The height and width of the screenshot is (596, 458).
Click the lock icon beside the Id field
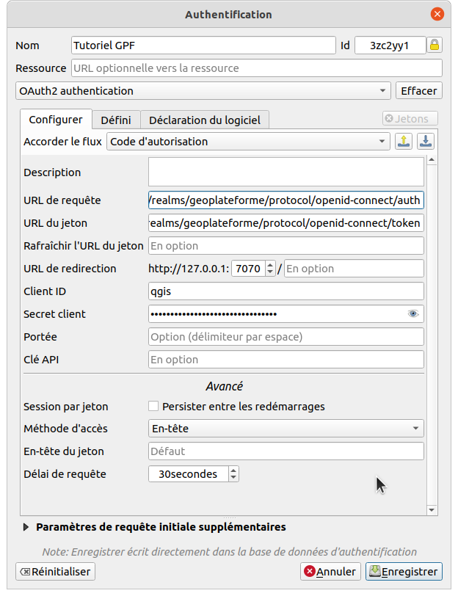[436, 45]
